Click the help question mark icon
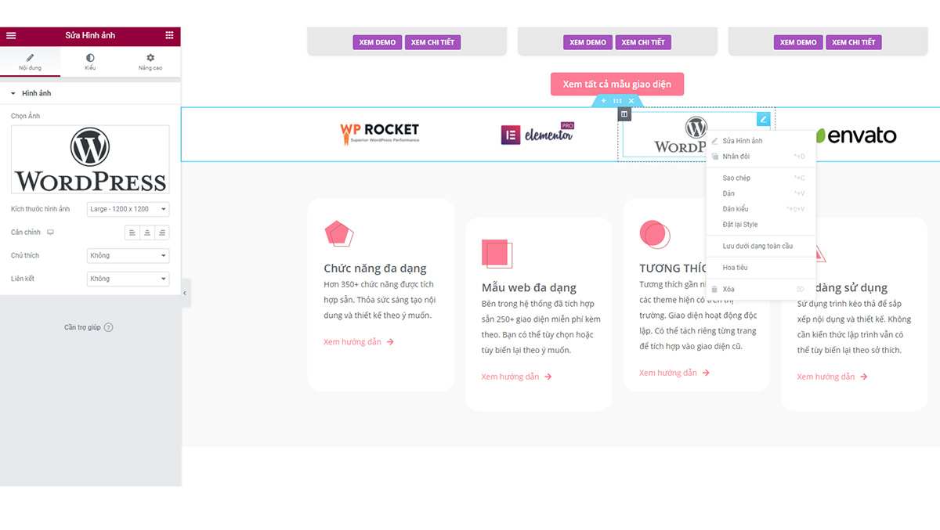 pos(108,327)
